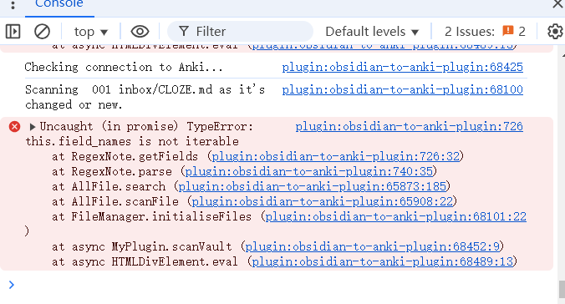This screenshot has width=565, height=304.
Task: Toggle the console sidebar panel icon
Action: pyautogui.click(x=13, y=32)
